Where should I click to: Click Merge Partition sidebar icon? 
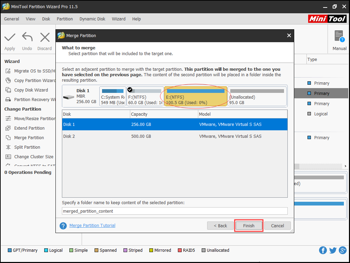tap(8, 138)
